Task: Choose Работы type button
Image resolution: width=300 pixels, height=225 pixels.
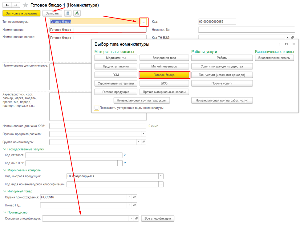Action: coord(222,58)
